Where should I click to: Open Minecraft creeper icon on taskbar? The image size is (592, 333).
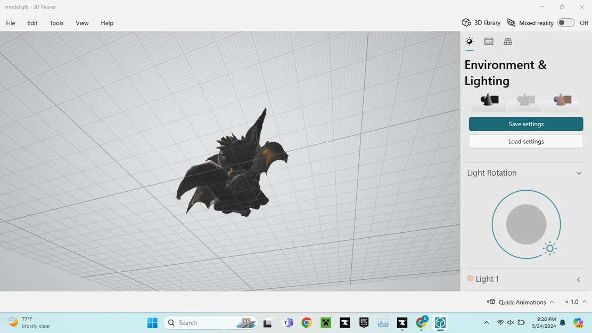pos(326,323)
